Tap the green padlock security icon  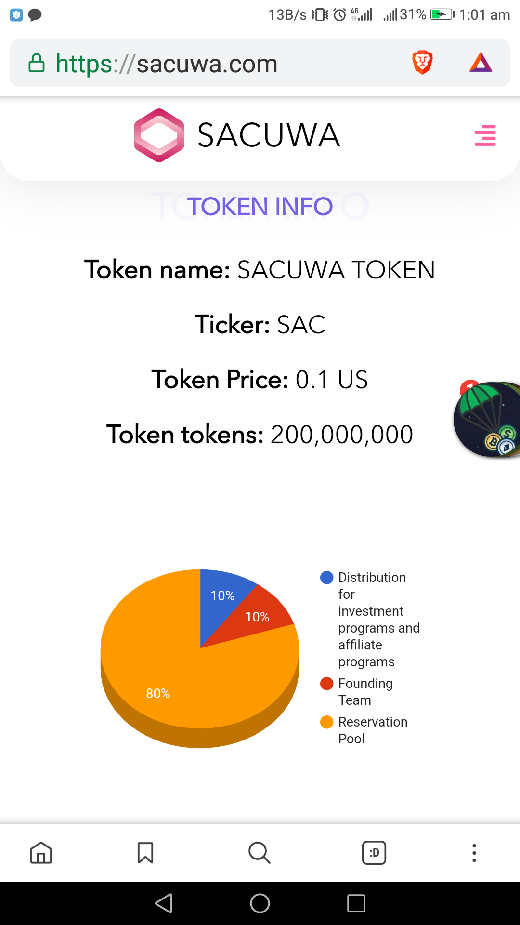37,63
